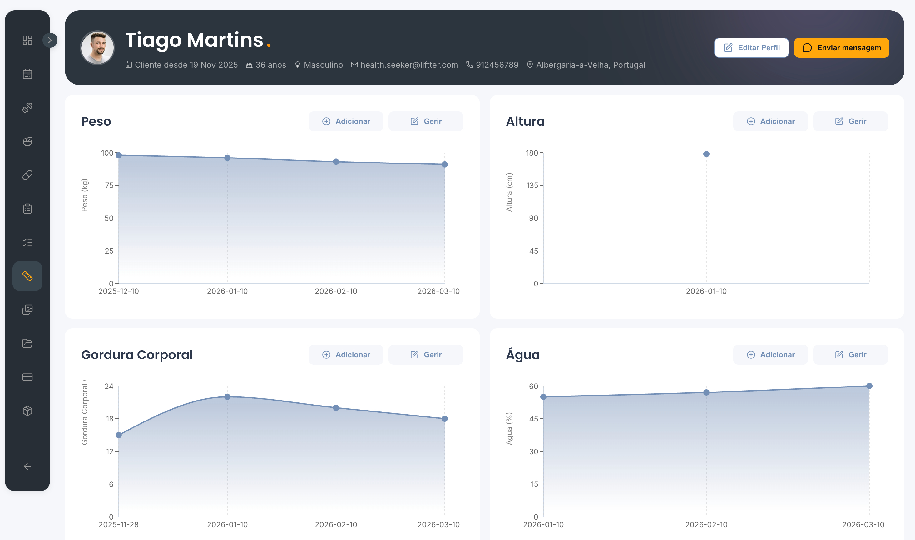
Task: Click Editar Perfil button
Action: click(751, 48)
